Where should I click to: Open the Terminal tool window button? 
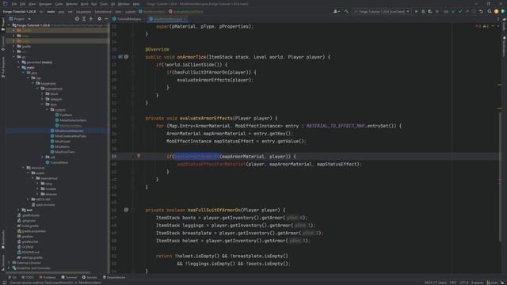click(69, 277)
